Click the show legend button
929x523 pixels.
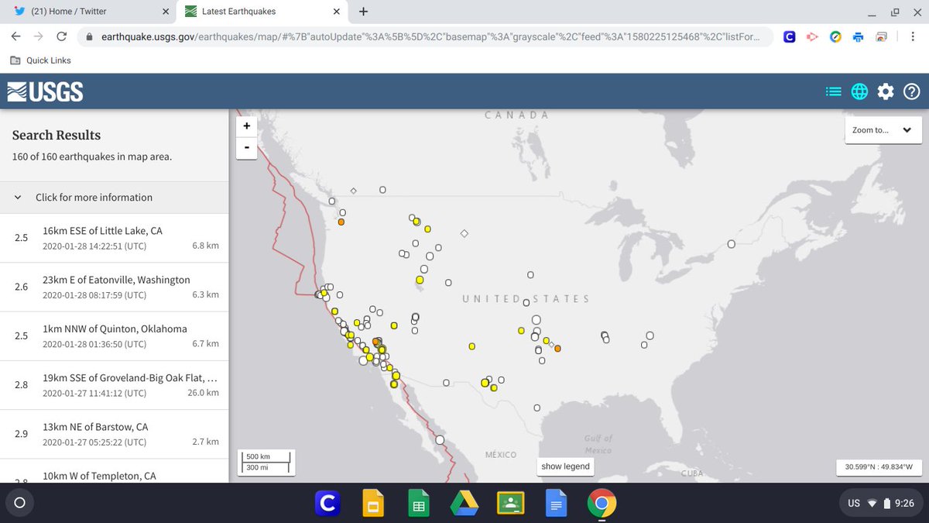pyautogui.click(x=565, y=466)
